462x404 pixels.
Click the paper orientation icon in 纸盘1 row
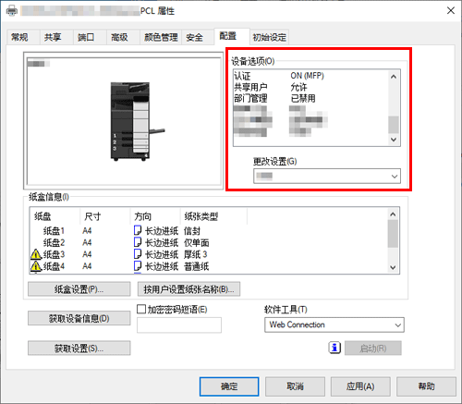[x=138, y=230]
